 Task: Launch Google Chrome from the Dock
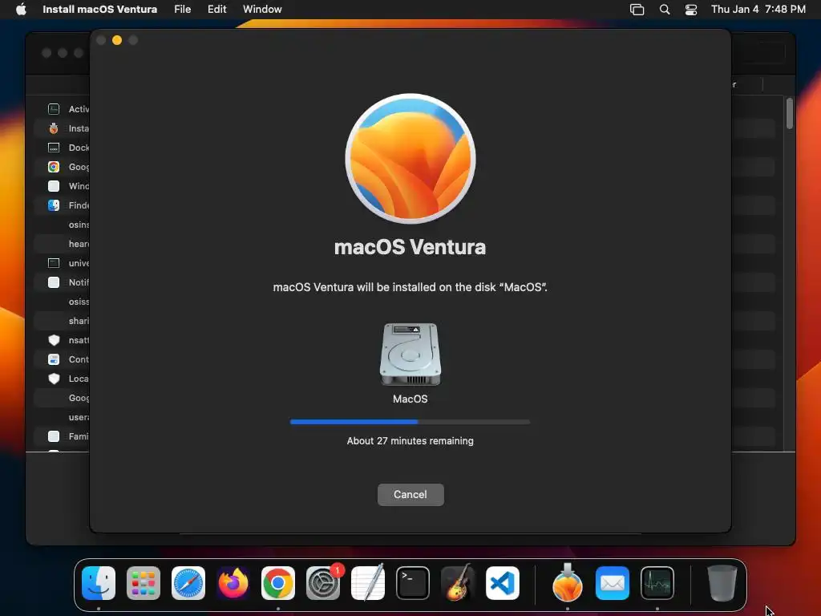(278, 583)
